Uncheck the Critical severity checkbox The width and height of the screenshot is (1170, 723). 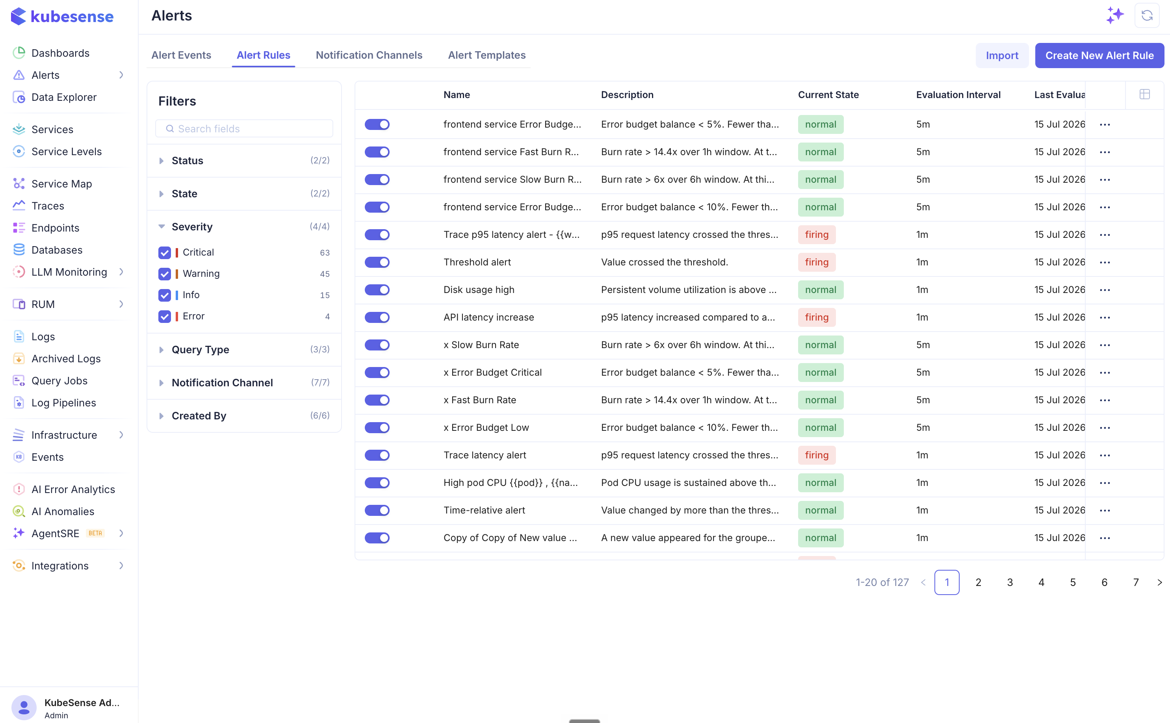tap(165, 252)
